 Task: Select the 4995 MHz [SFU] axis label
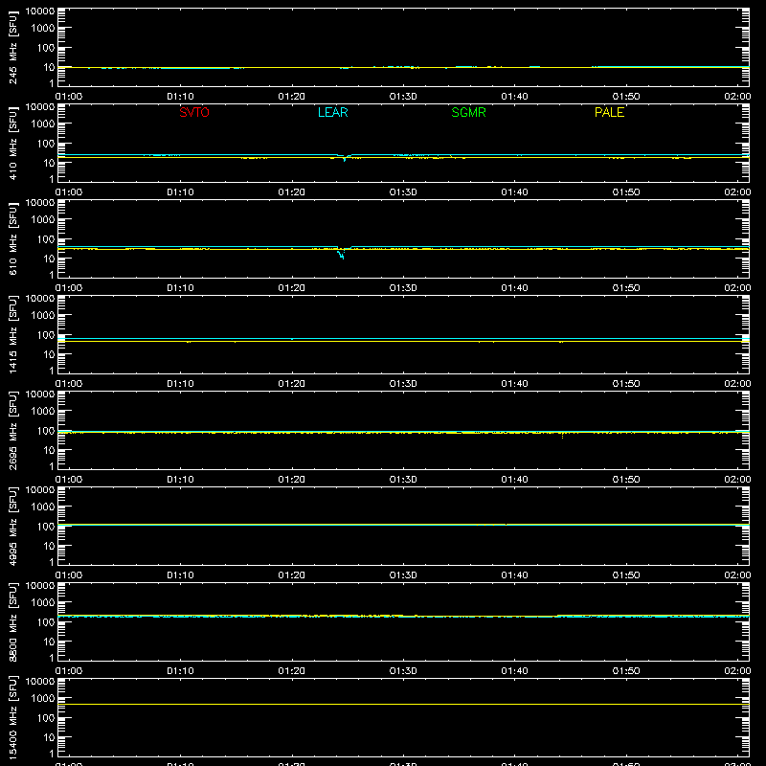pos(13,527)
